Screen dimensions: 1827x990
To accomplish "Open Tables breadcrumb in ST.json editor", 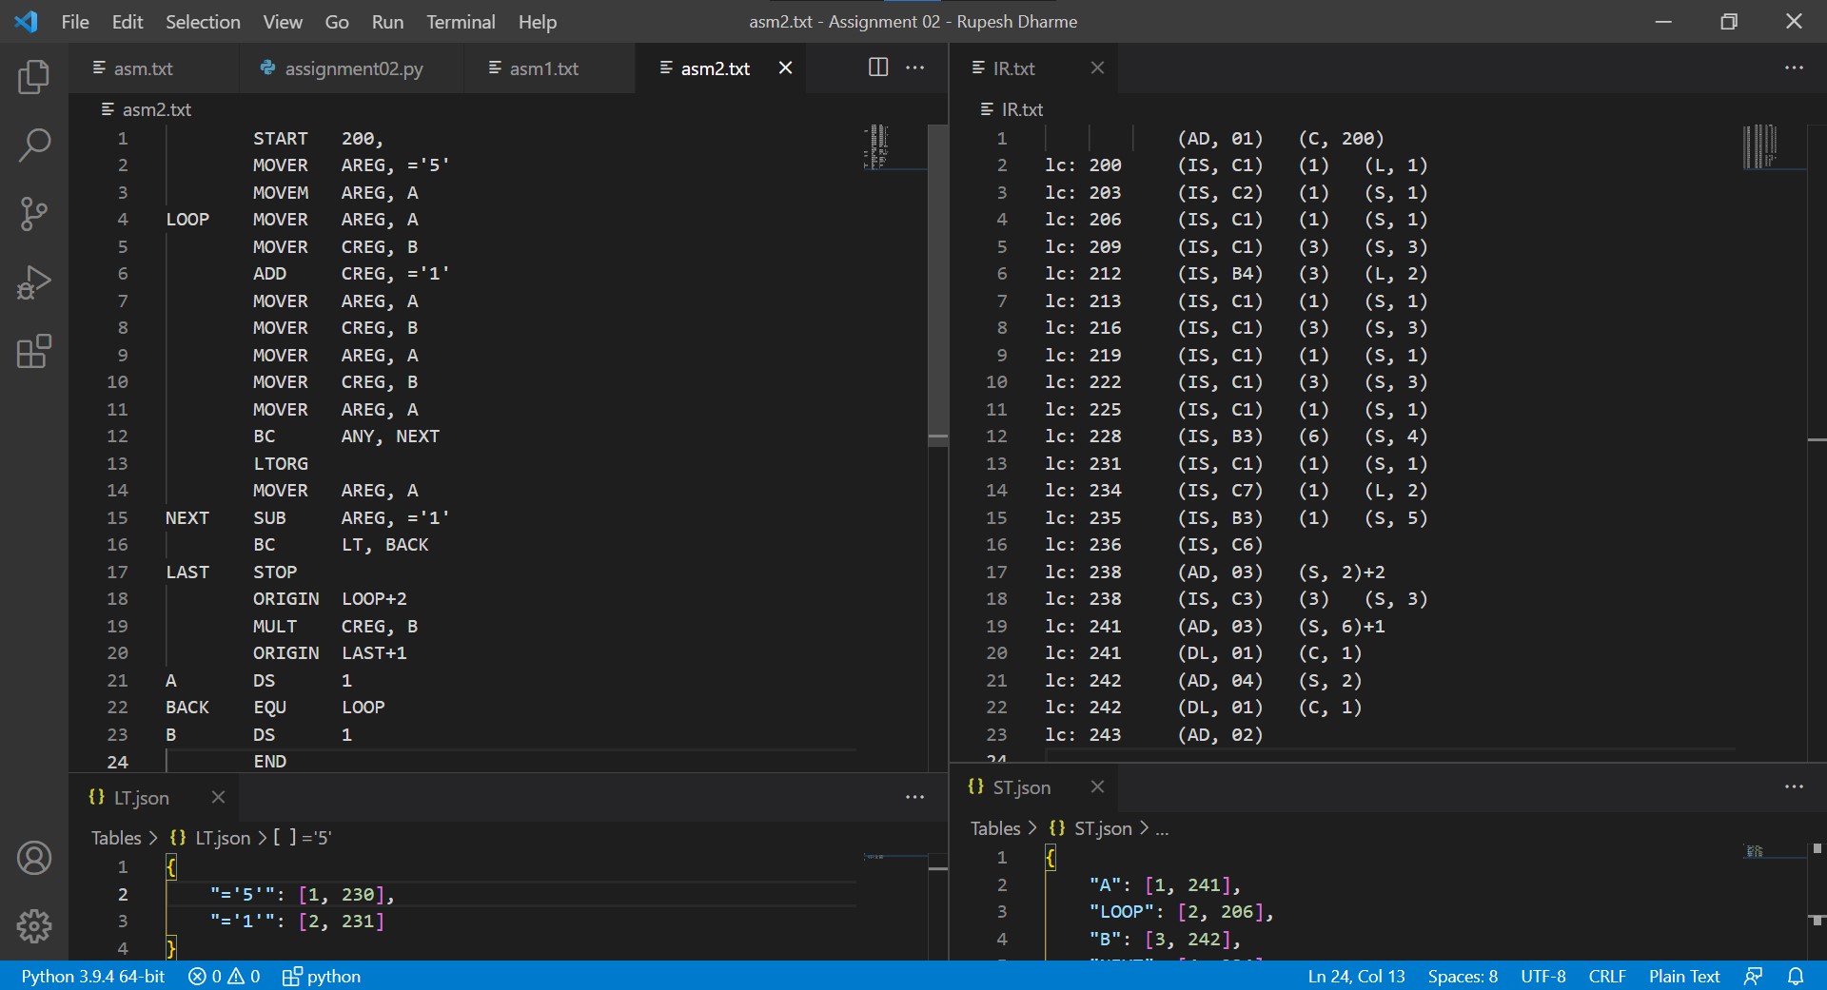I will point(995,828).
